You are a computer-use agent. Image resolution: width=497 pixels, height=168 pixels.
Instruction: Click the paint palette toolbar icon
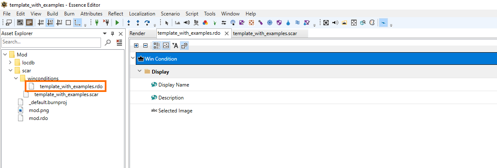click(372, 23)
